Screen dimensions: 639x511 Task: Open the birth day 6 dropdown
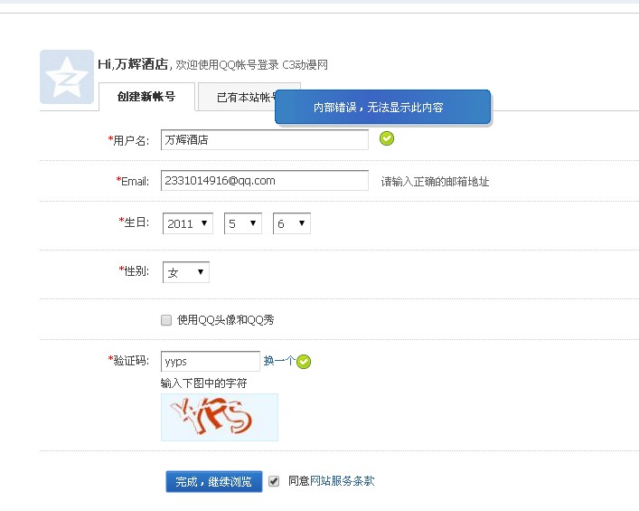[x=292, y=223]
